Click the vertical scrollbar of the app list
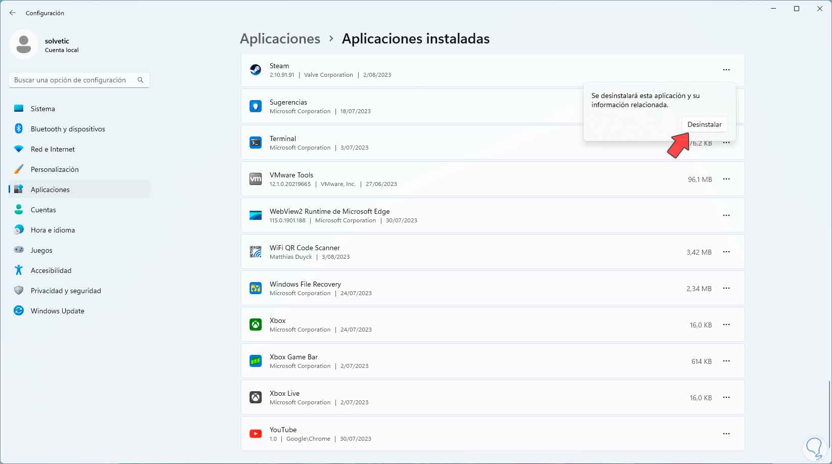The image size is (832, 464). pos(829,413)
